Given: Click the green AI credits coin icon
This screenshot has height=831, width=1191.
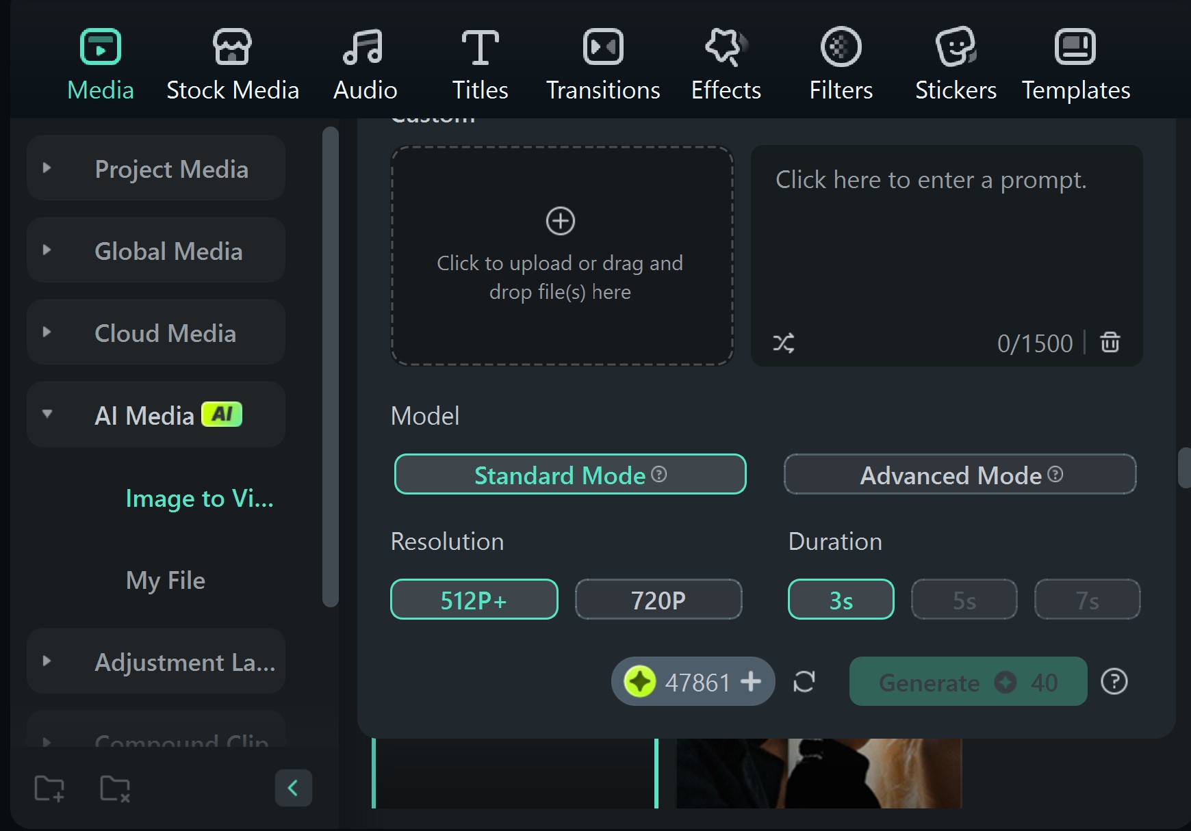Looking at the screenshot, I should pos(640,682).
